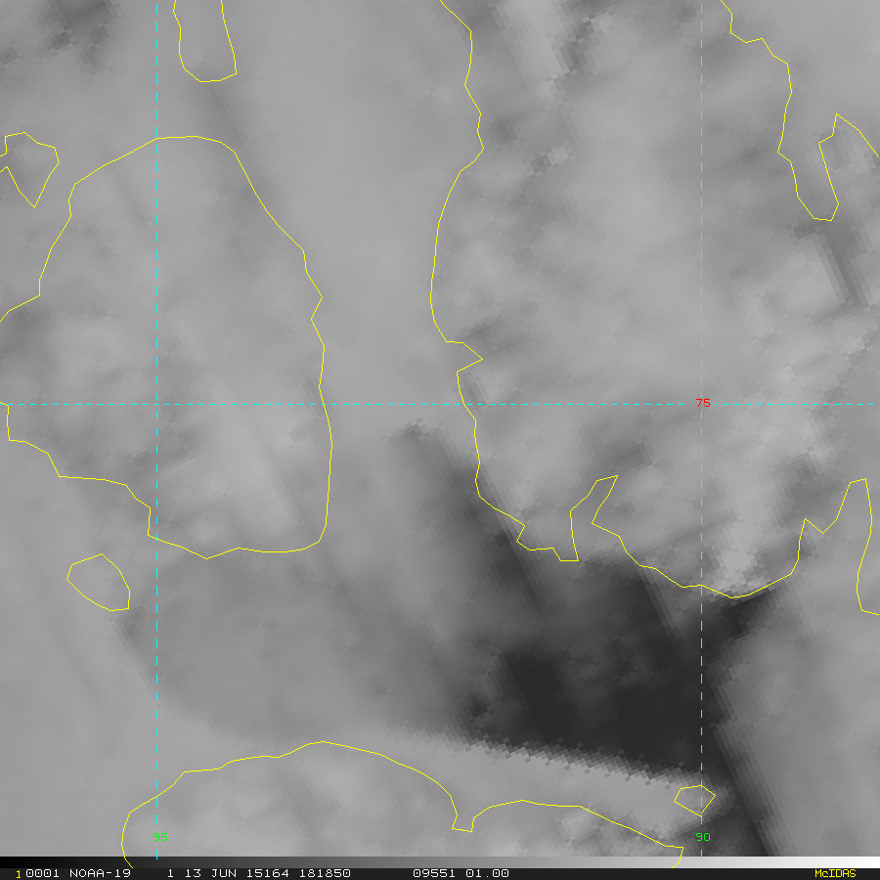Click the green 90 longitude label
The height and width of the screenshot is (880, 880).
tap(703, 837)
